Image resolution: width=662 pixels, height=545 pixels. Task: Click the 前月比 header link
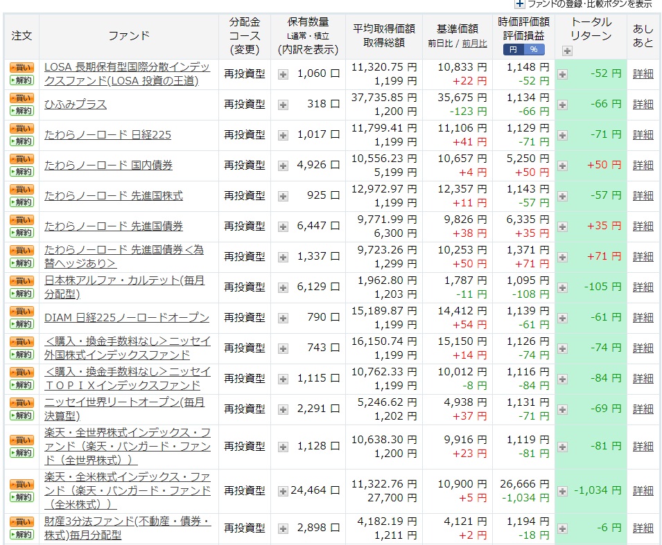[475, 44]
